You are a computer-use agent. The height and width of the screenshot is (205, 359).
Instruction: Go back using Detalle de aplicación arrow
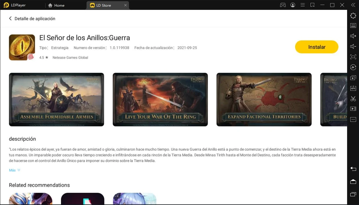tap(10, 19)
